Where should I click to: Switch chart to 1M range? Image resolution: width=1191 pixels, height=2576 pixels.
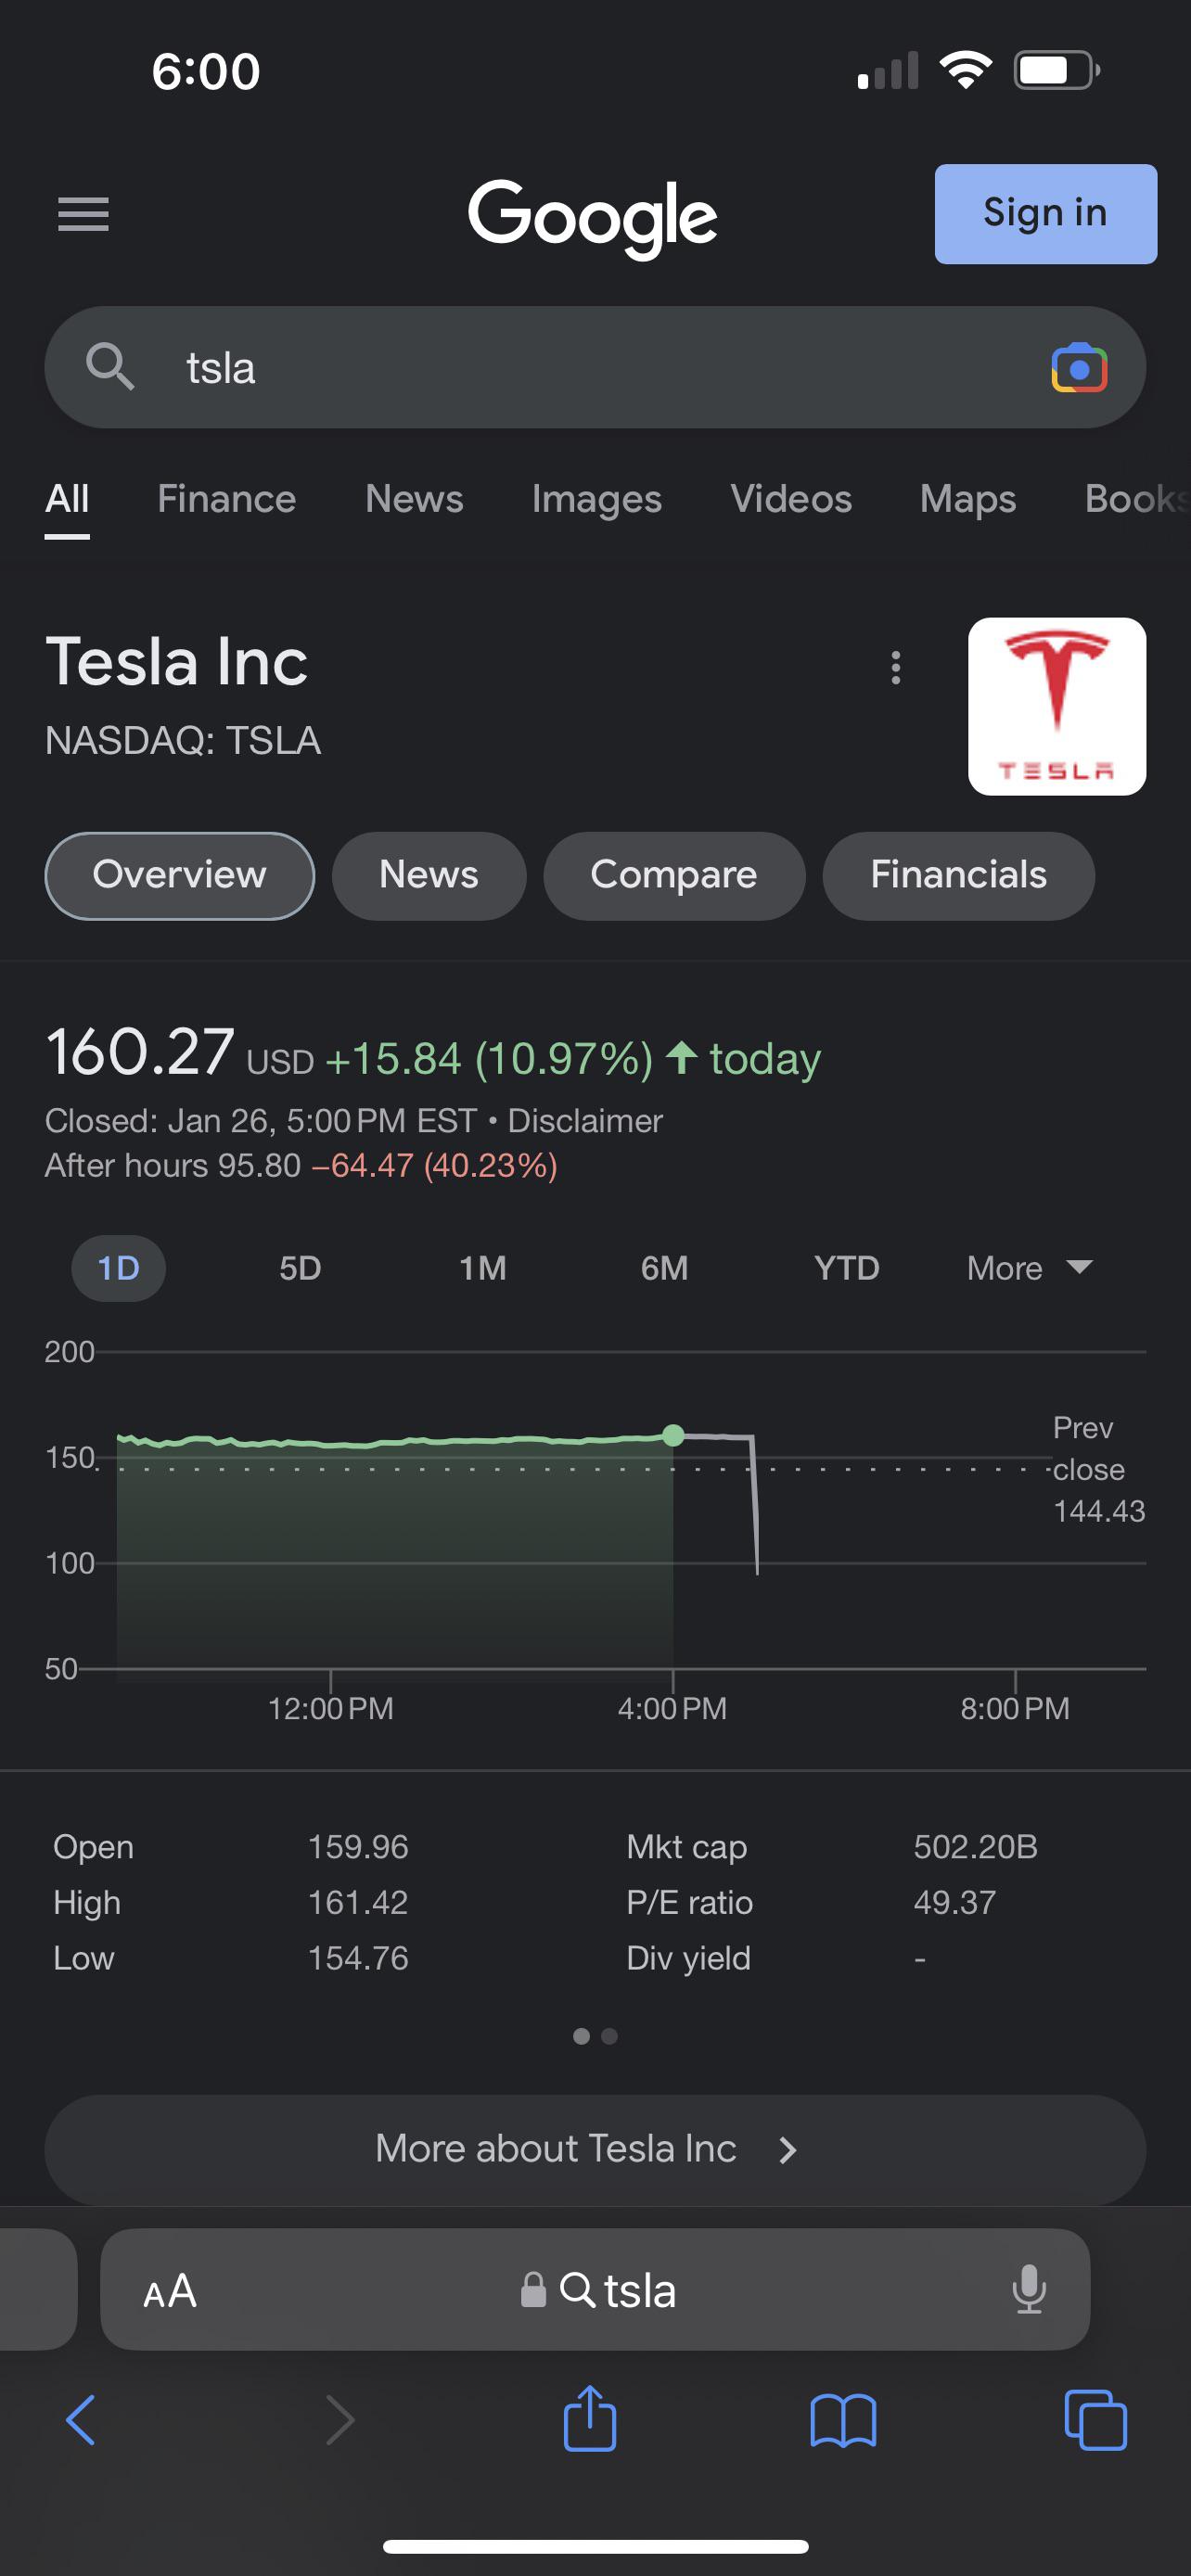[482, 1268]
